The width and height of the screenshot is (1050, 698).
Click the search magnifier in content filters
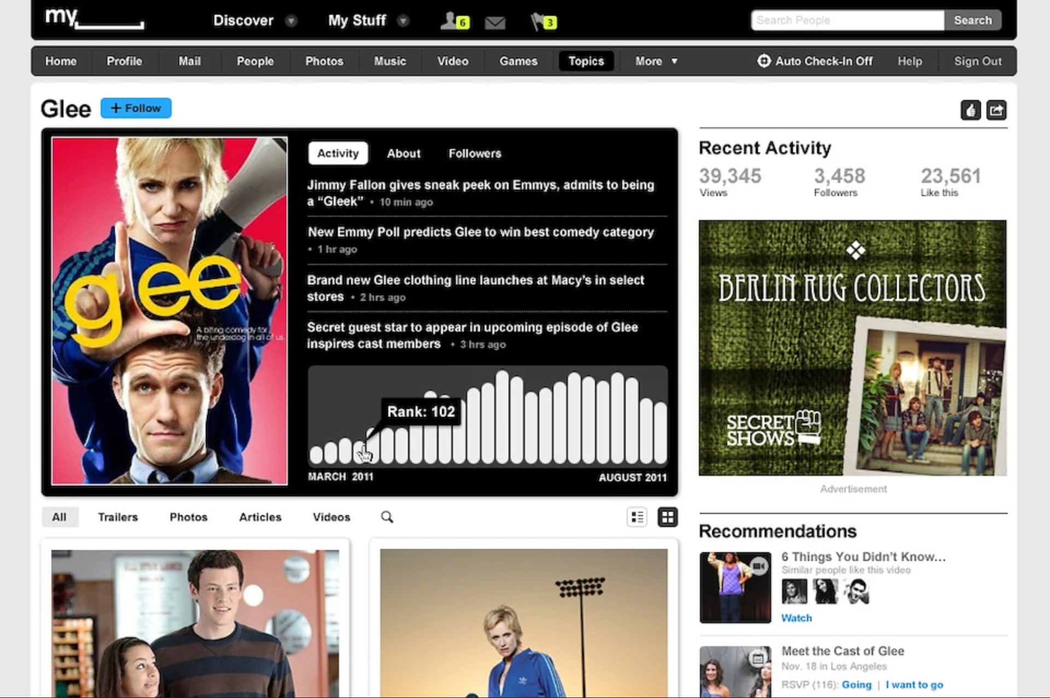click(387, 517)
